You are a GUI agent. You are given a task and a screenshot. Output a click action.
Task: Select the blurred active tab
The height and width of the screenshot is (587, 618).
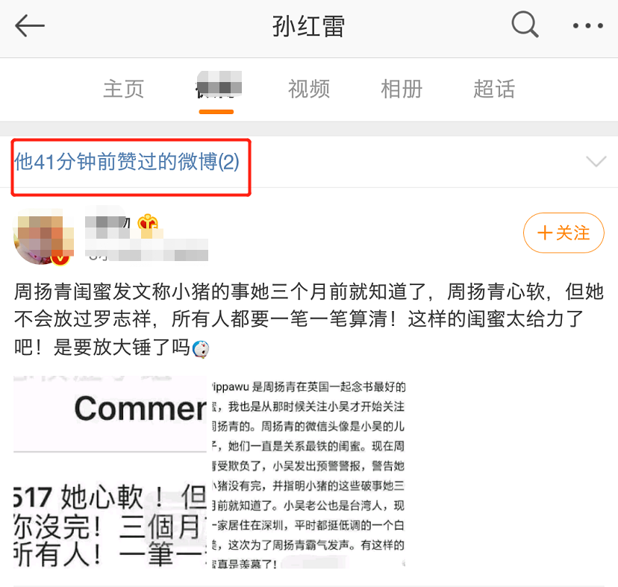[219, 85]
